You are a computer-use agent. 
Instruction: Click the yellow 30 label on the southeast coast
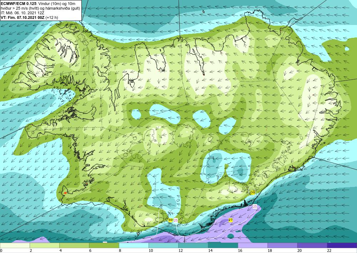click(x=253, y=192)
